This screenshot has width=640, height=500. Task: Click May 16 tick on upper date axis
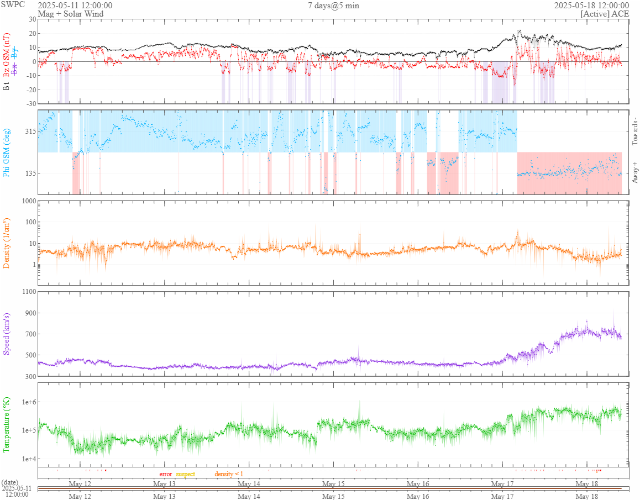point(418,483)
